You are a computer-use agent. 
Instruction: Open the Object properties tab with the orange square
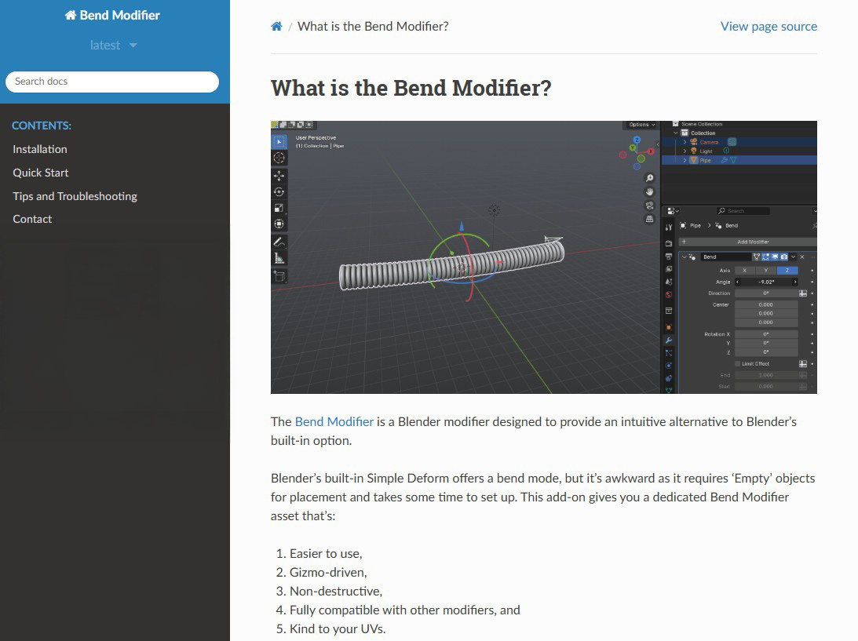pyautogui.click(x=669, y=327)
